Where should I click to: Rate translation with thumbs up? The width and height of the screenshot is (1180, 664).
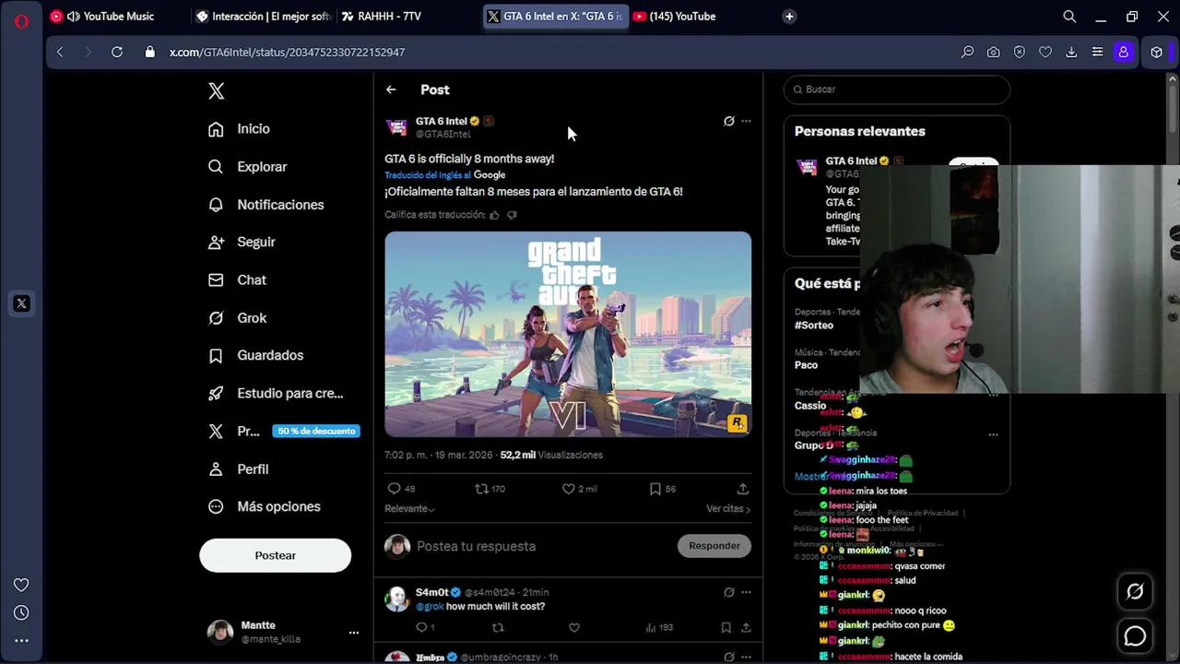coord(494,215)
